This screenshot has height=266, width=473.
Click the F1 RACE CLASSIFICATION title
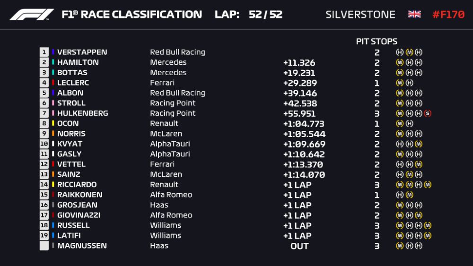(x=131, y=14)
